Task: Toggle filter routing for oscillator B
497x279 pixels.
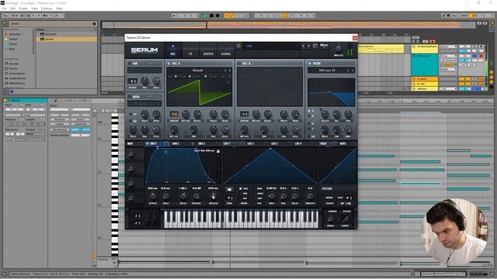Action: point(309,115)
